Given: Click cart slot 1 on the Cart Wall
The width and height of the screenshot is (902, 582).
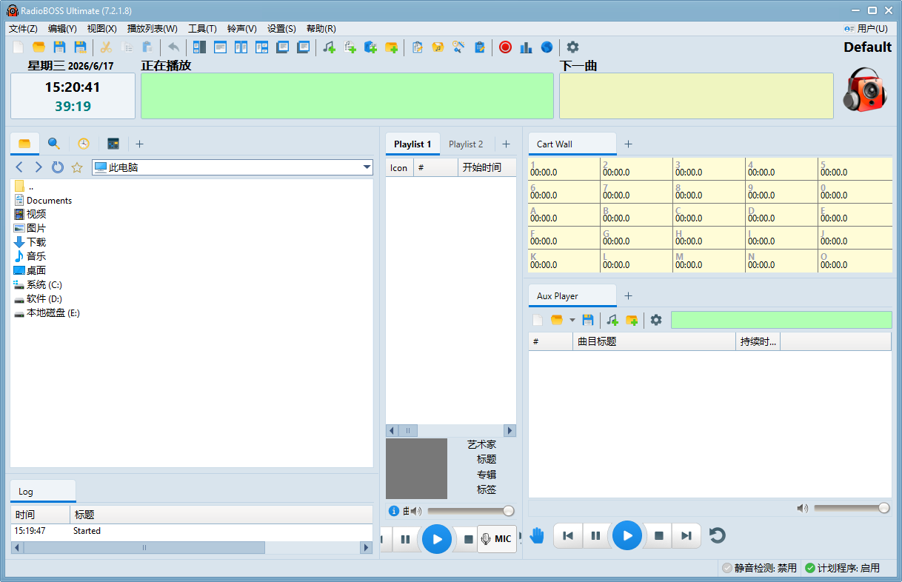Looking at the screenshot, I should pyautogui.click(x=564, y=169).
